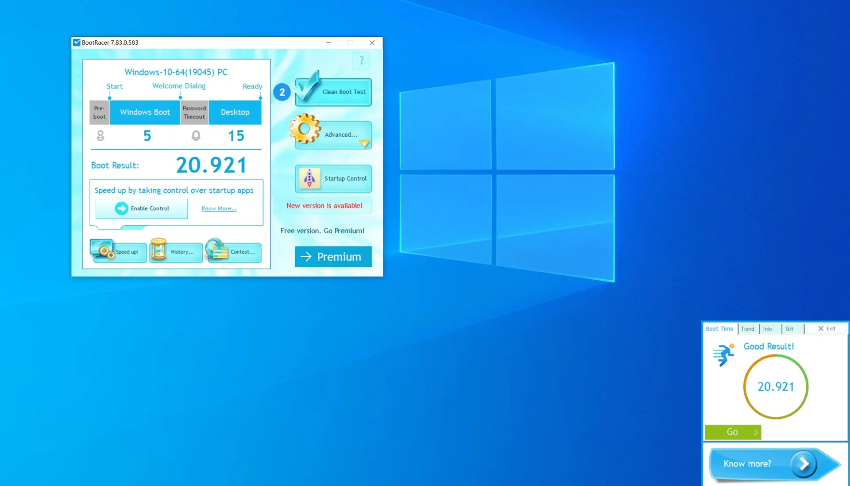Image resolution: width=850 pixels, height=486 pixels.
Task: Click the Windows Boot time value 5
Action: pyautogui.click(x=147, y=136)
